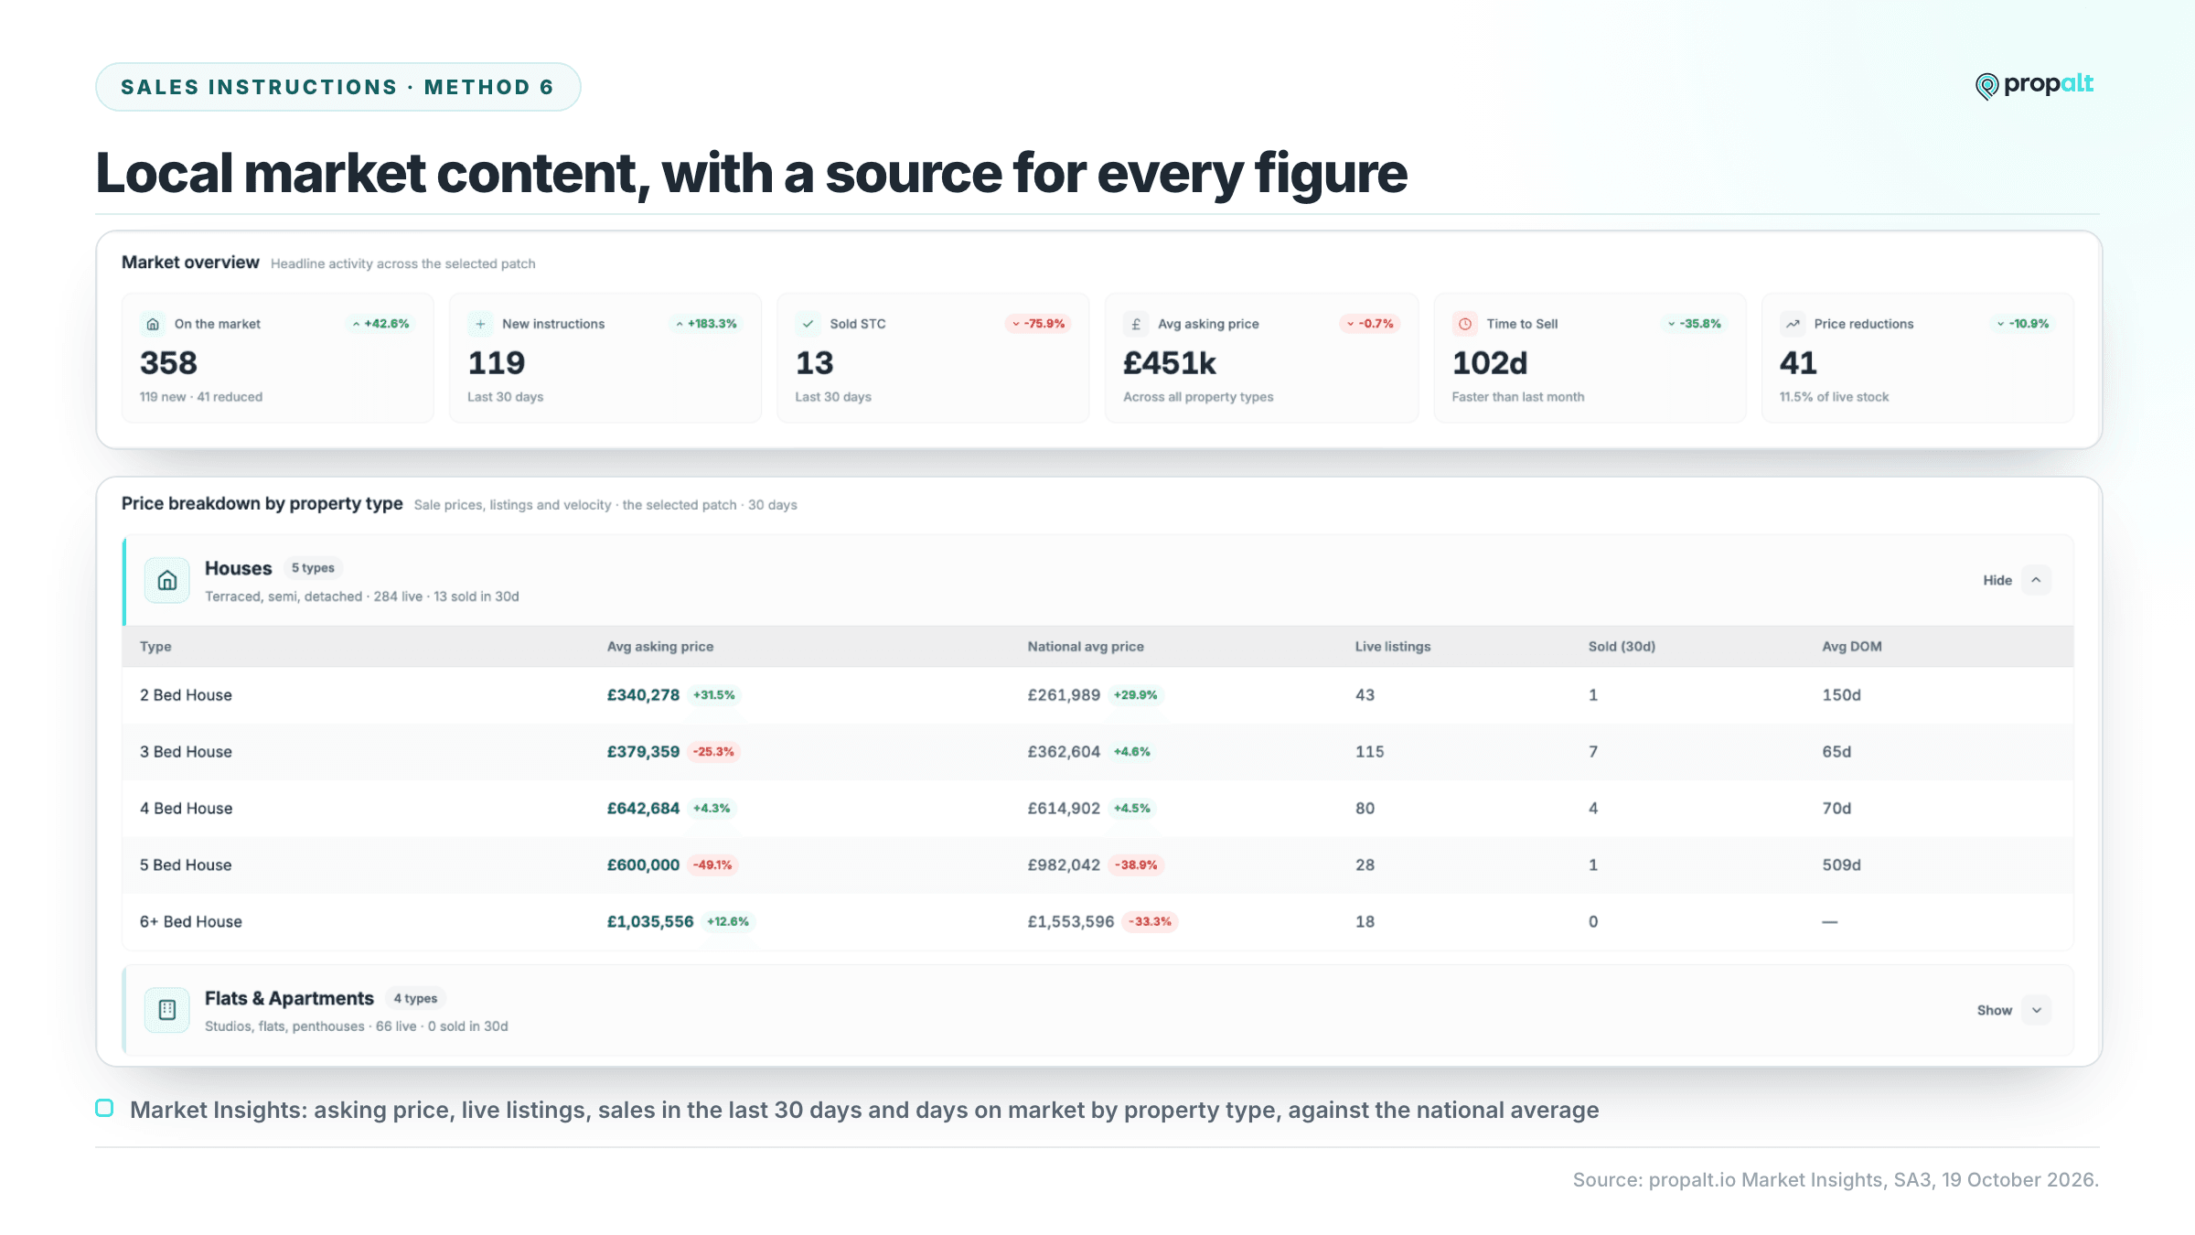
Task: Click the Avg asking price column header
Action: 660,646
